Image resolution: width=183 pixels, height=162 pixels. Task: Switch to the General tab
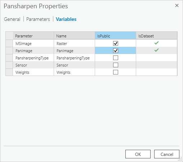(12, 19)
